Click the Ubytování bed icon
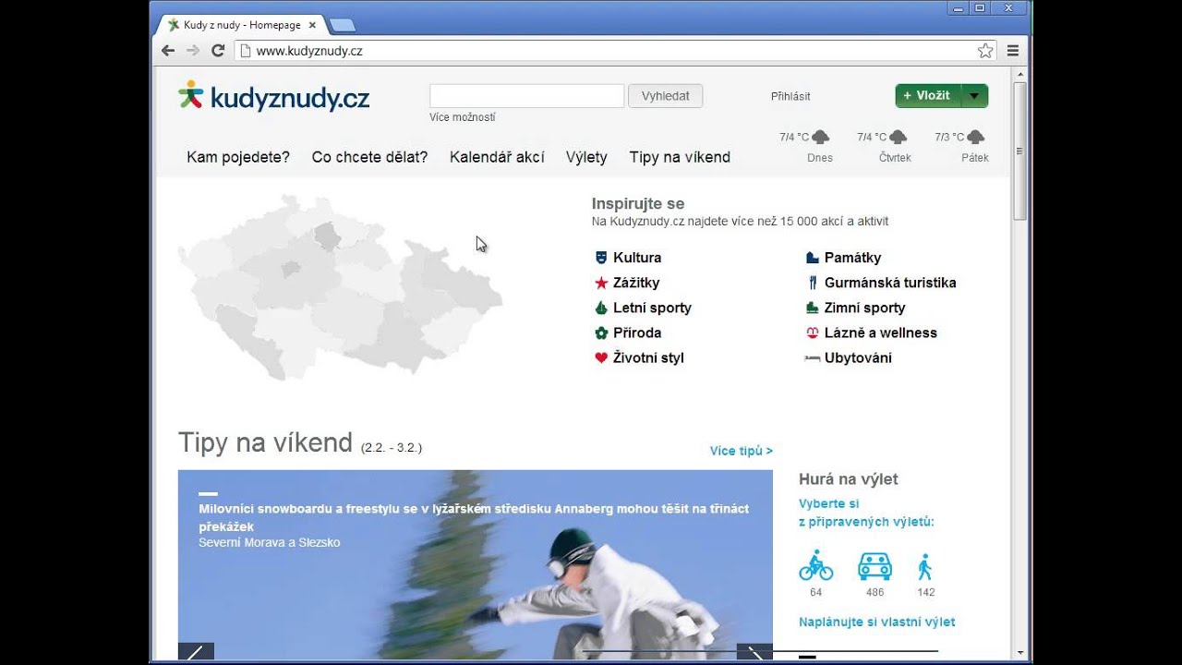 coord(813,357)
